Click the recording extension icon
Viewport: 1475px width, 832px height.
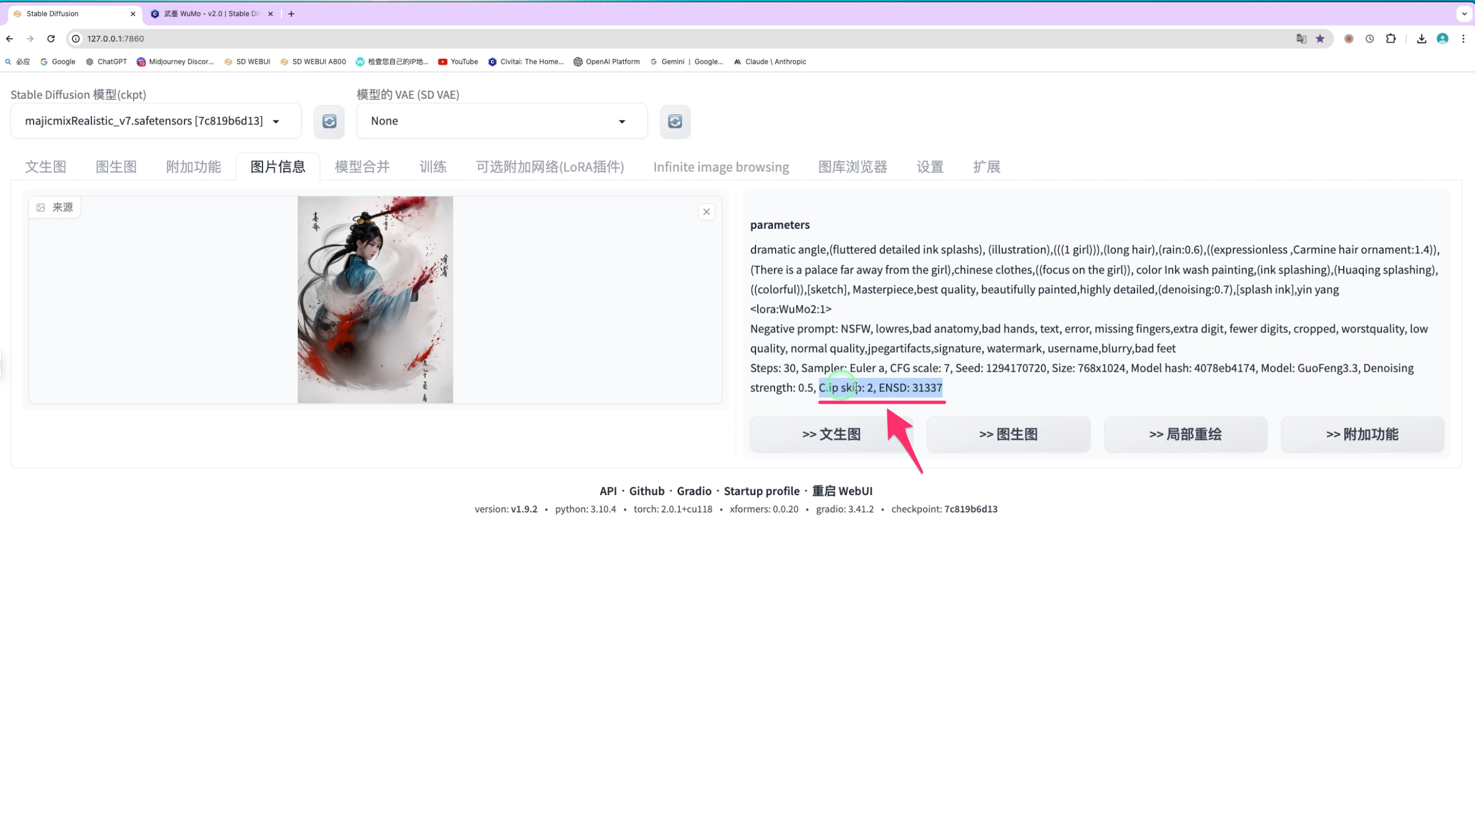pyautogui.click(x=1349, y=38)
